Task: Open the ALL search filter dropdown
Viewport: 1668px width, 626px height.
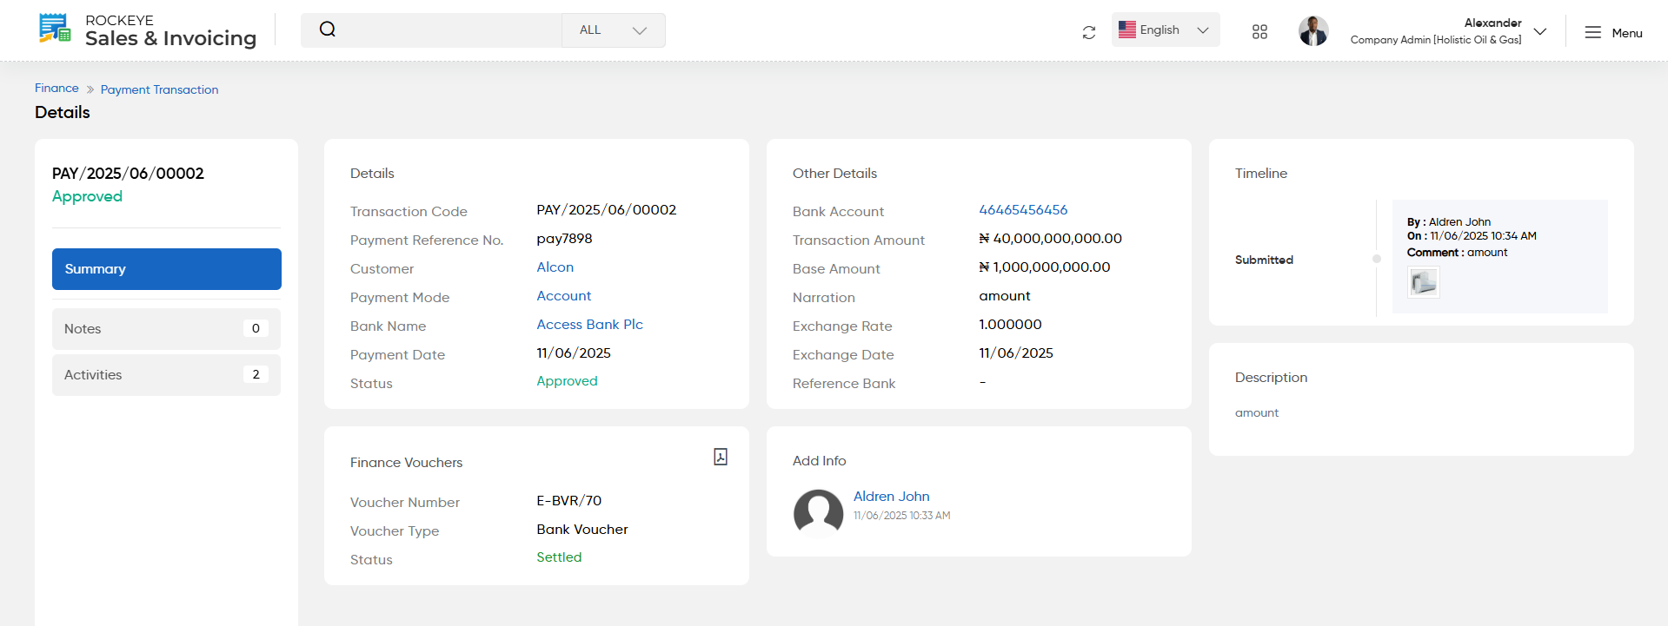Action: point(614,30)
